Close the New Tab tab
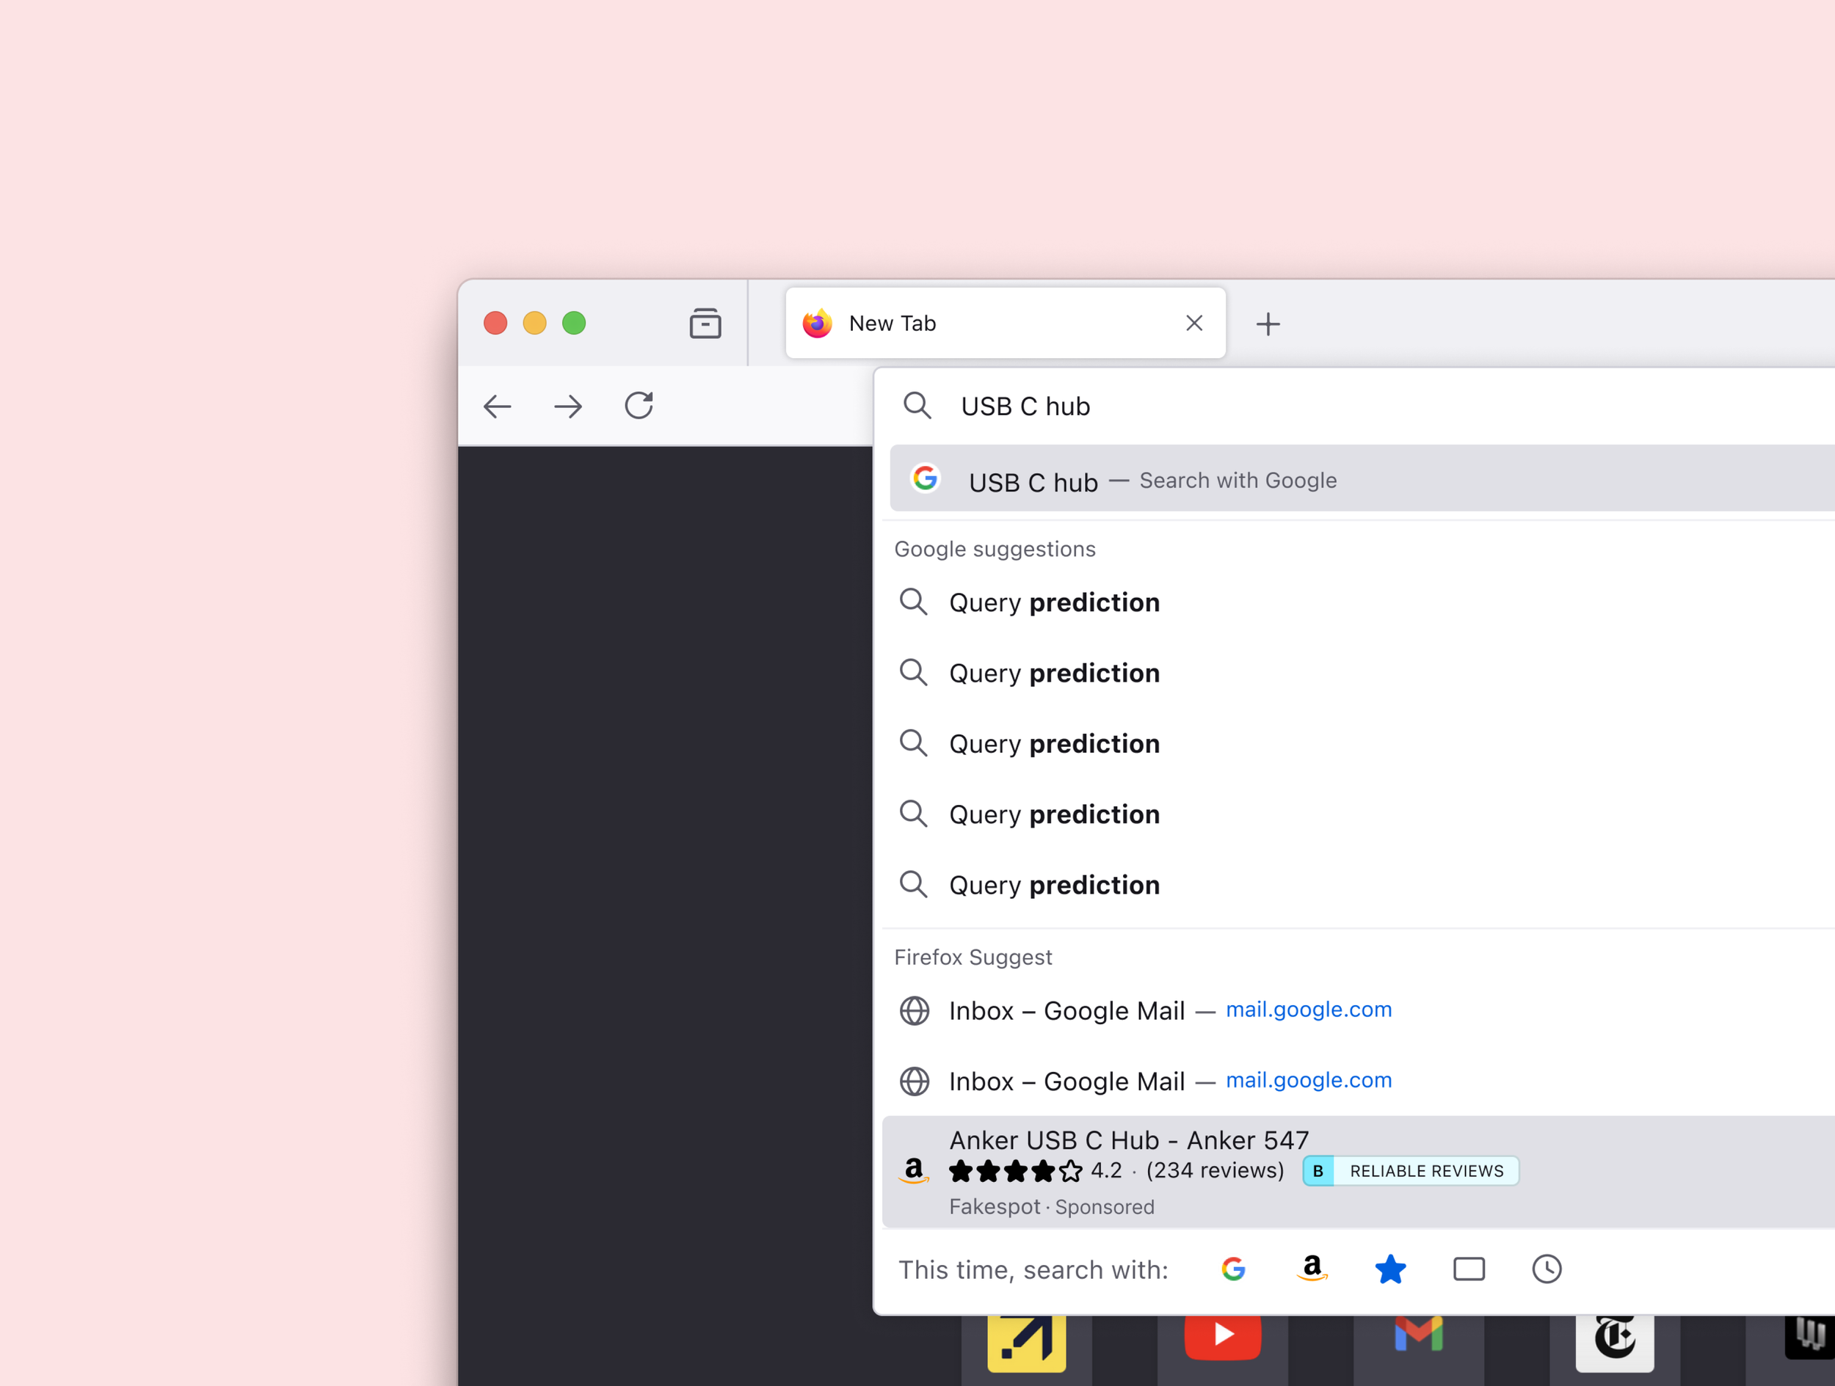The width and height of the screenshot is (1835, 1386). pyautogui.click(x=1193, y=324)
